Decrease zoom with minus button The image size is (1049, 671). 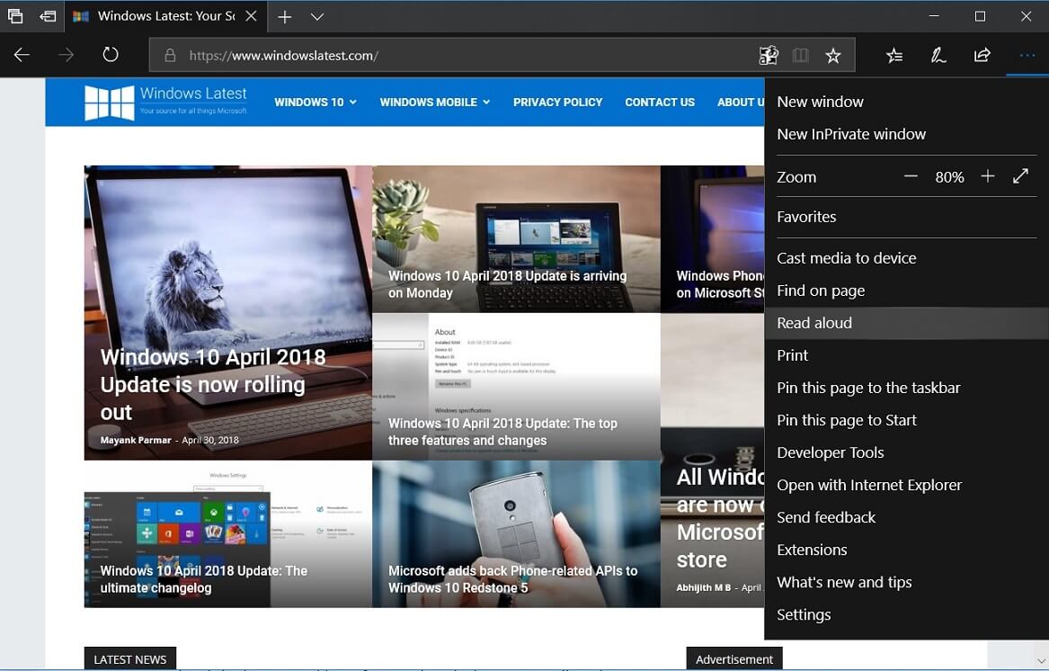[911, 177]
